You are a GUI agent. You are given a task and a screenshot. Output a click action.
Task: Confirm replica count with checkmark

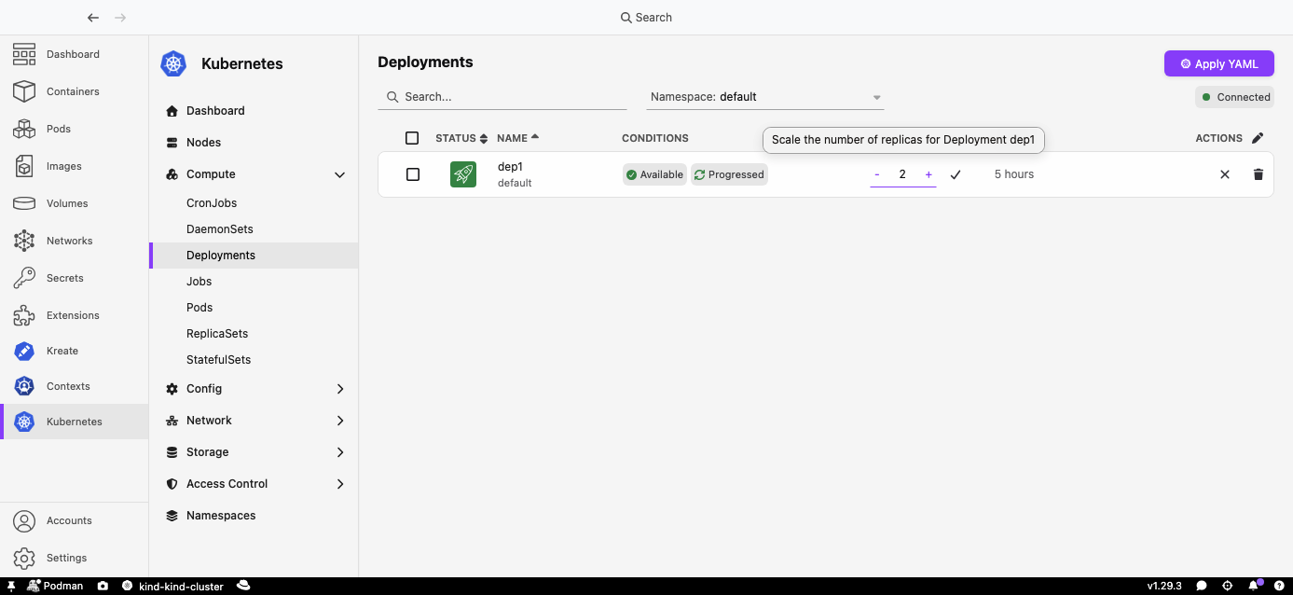coord(956,174)
